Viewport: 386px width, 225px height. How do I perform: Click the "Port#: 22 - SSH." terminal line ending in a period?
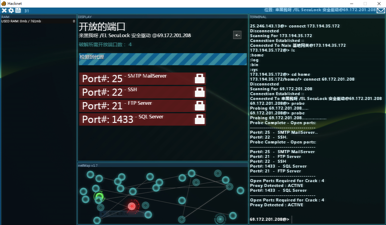click(x=269, y=137)
